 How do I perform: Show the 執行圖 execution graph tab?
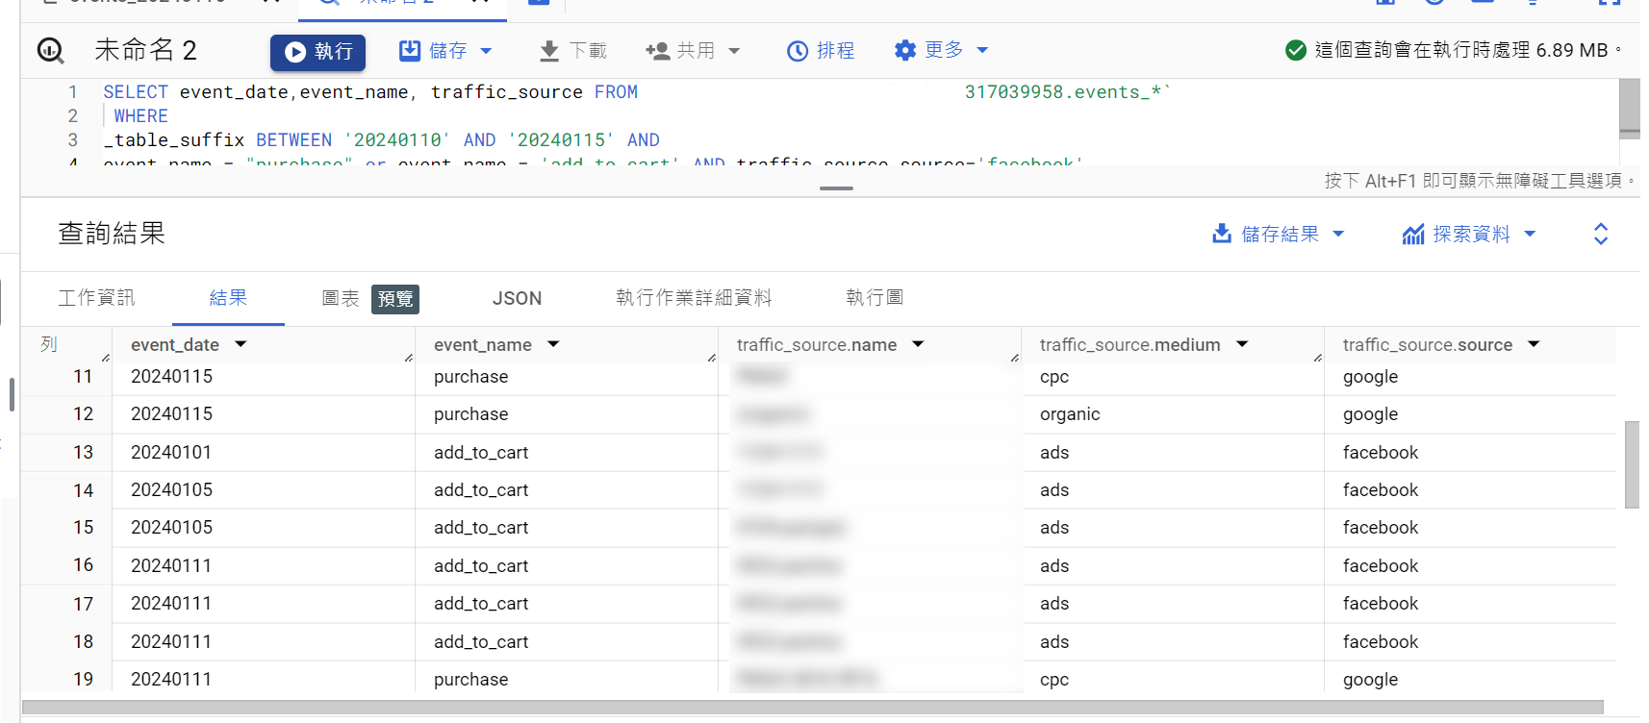(x=875, y=298)
